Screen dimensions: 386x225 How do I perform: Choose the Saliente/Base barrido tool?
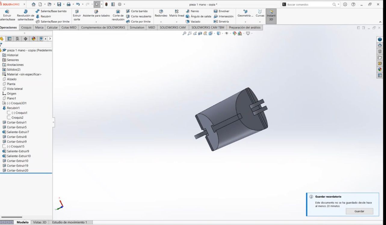point(51,11)
